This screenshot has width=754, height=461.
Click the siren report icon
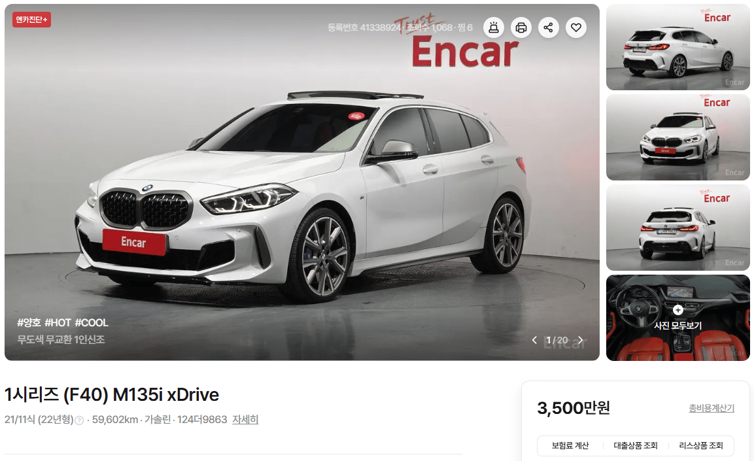[x=493, y=27]
